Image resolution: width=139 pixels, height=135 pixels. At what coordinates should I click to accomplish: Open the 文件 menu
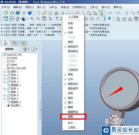pyautogui.click(x=6, y=7)
